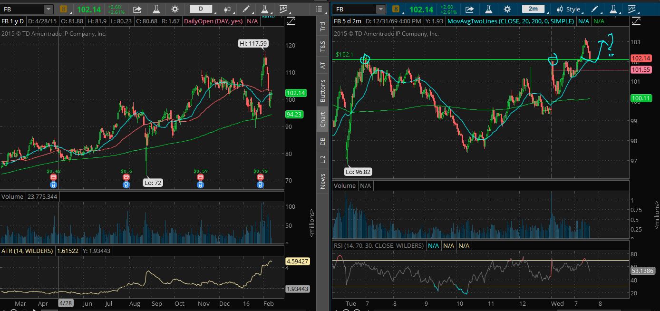Click share icon on right chart toolbar
Screen dimensions: 660x311
[469, 9]
